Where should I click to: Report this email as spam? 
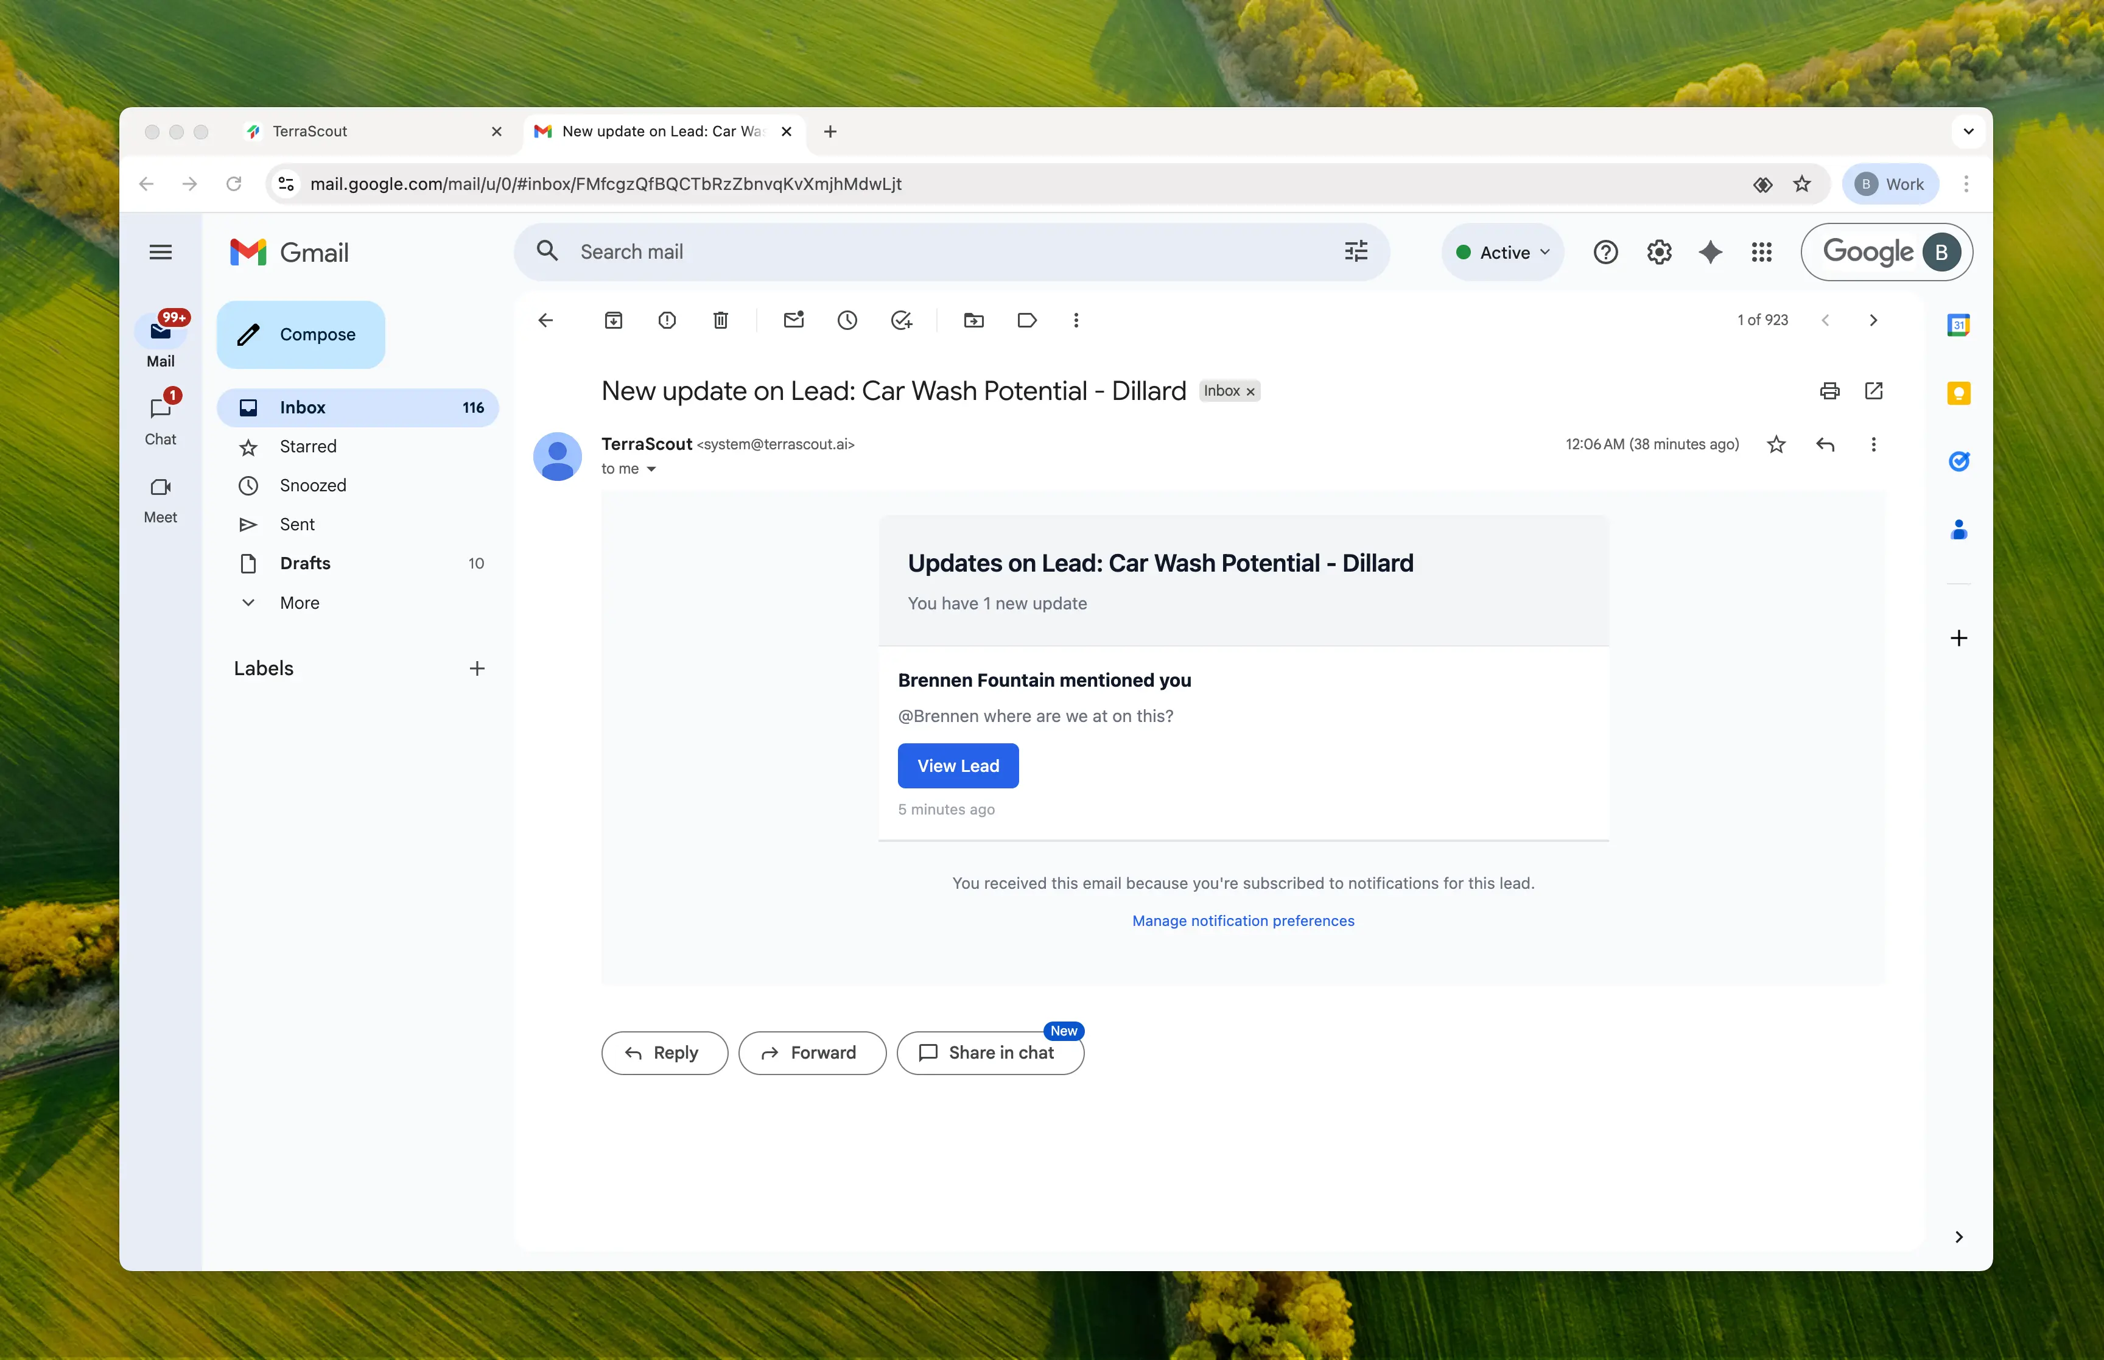[667, 321]
